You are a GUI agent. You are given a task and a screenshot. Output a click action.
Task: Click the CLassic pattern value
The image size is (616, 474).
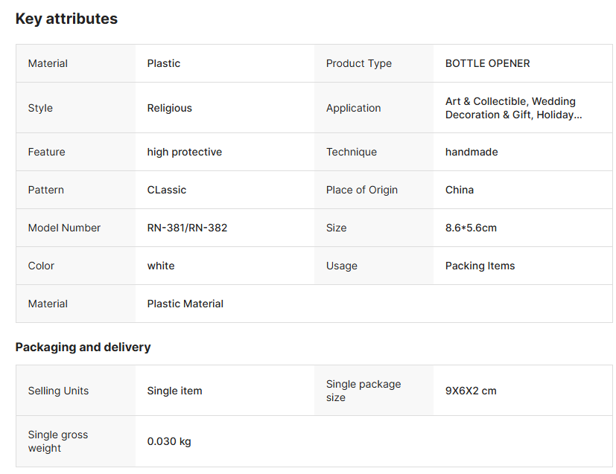[x=166, y=190]
